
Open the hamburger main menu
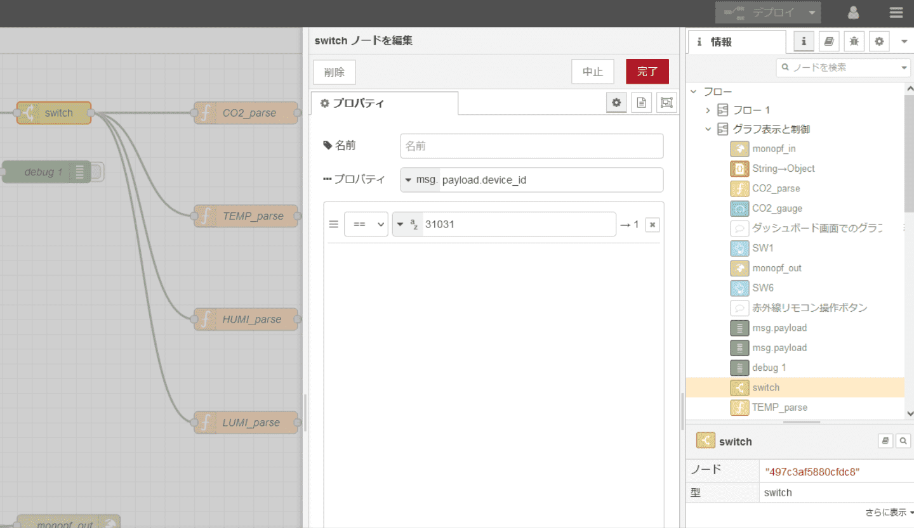(896, 13)
